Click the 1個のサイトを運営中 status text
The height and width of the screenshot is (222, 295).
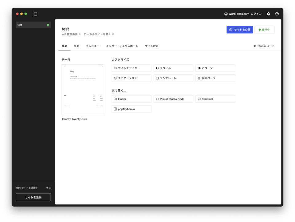(x=27, y=188)
